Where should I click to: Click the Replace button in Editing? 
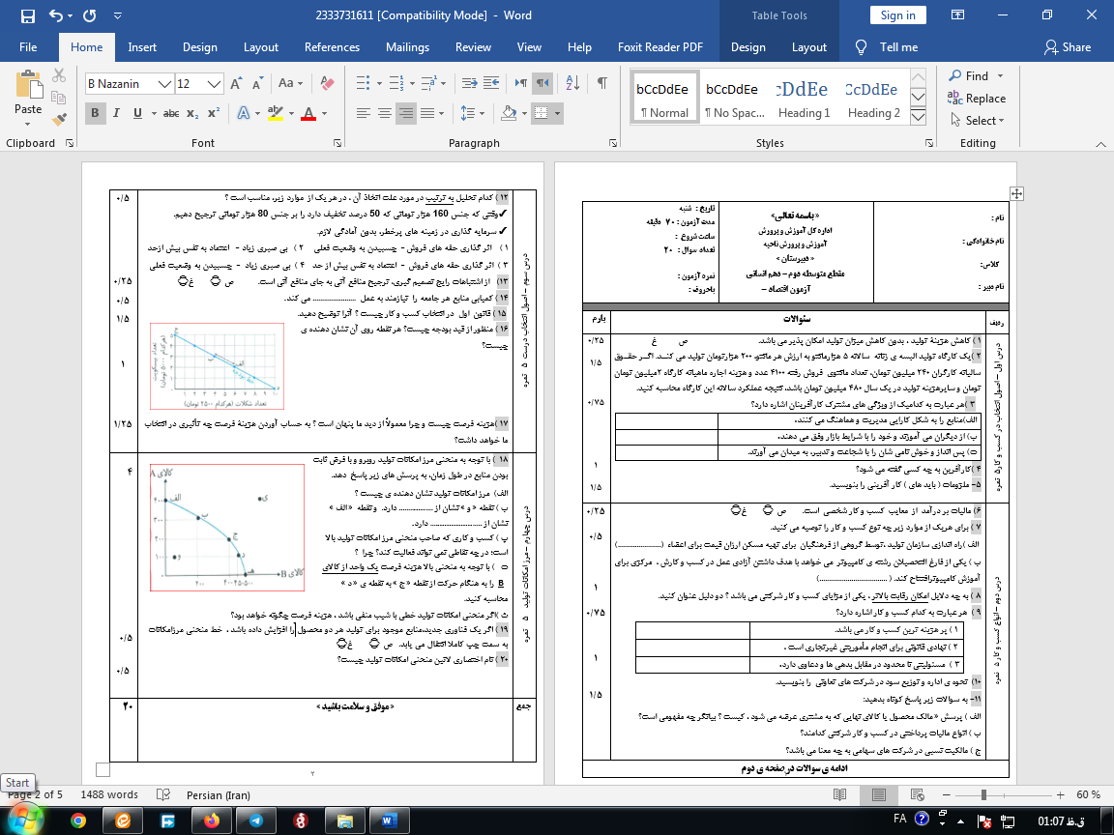(x=977, y=99)
